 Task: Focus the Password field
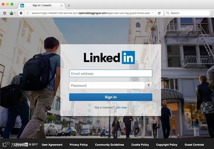[107, 85]
